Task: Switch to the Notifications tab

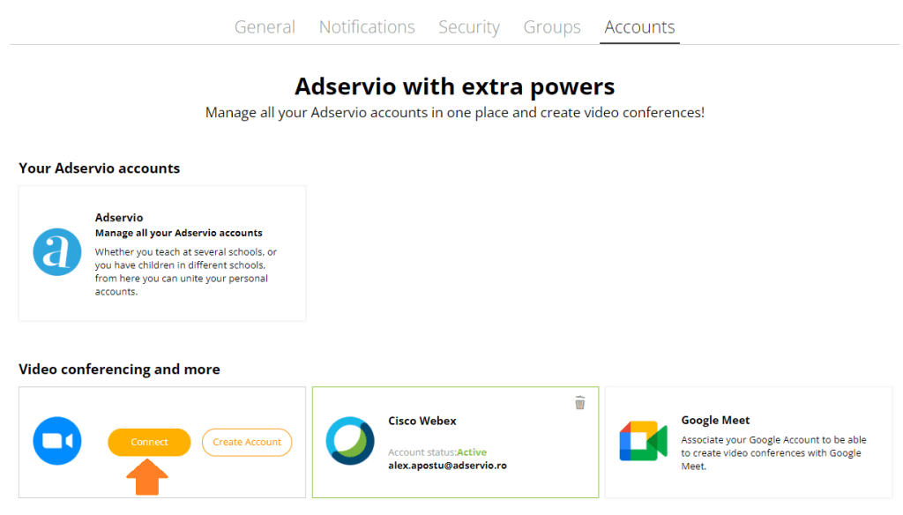Action: coord(367,27)
